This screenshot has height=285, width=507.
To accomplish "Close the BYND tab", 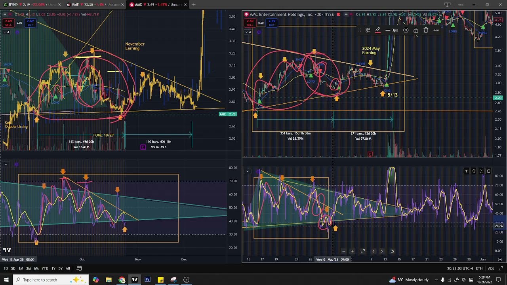I will (x=59, y=5).
